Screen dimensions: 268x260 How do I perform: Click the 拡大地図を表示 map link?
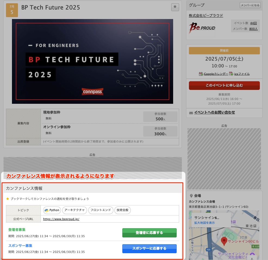click(x=204, y=223)
